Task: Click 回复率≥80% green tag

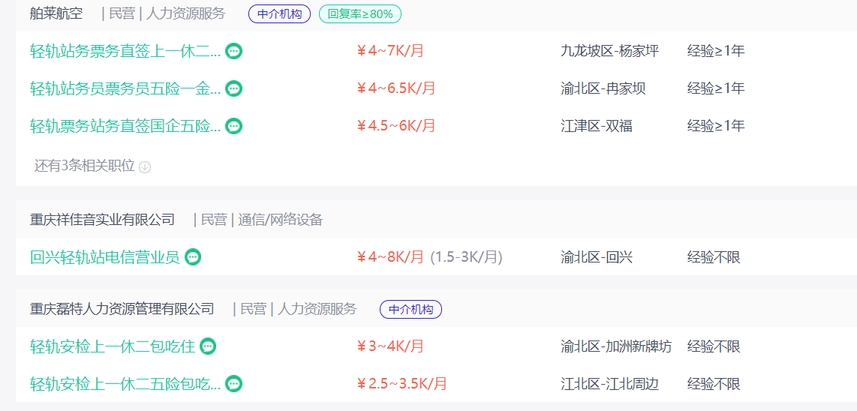Action: [360, 14]
